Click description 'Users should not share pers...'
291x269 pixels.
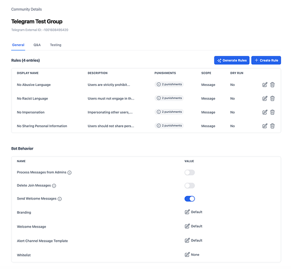point(111,126)
